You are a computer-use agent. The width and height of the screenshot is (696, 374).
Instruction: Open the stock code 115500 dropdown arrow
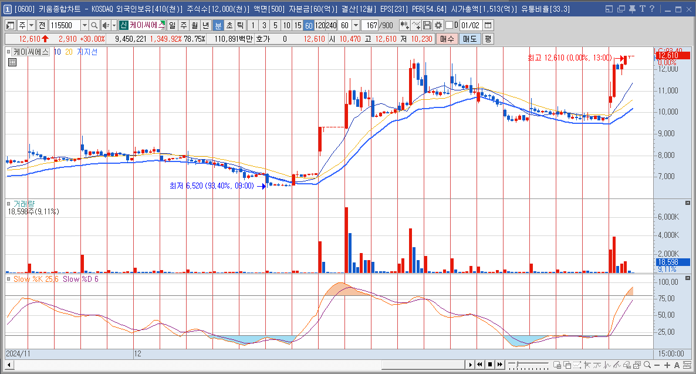click(x=85, y=25)
